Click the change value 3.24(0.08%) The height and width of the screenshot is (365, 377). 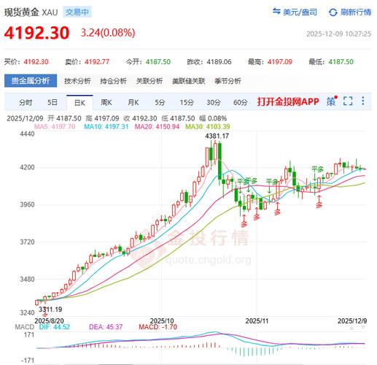click(108, 33)
